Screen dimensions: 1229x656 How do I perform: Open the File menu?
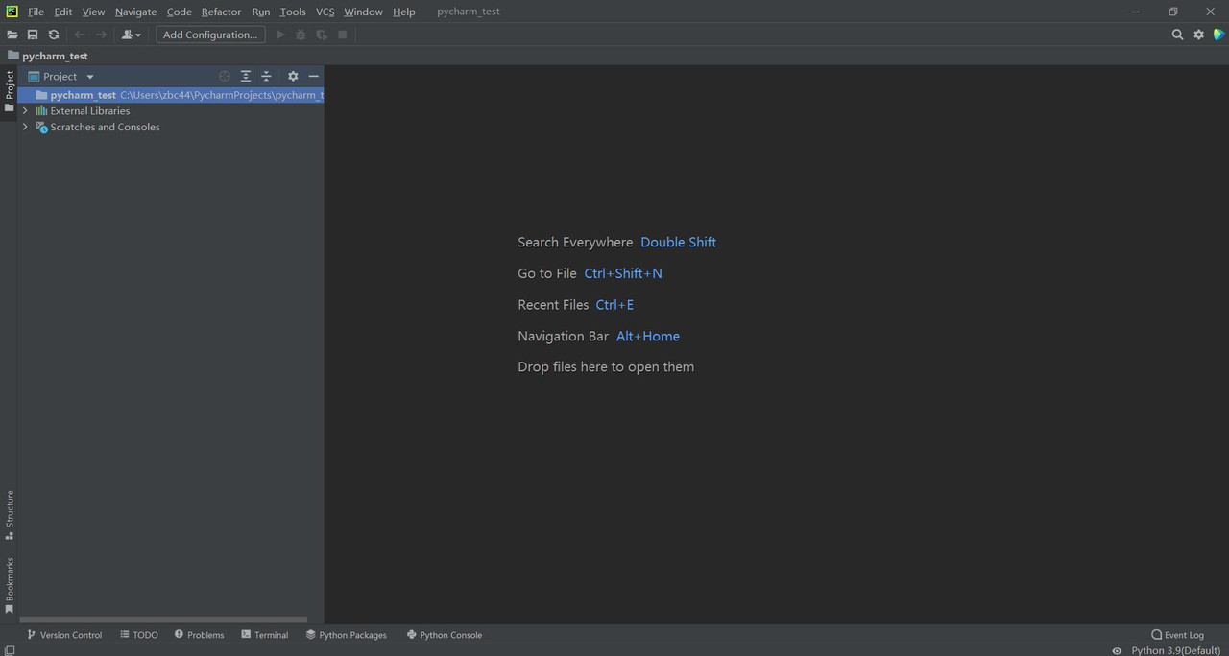point(36,12)
